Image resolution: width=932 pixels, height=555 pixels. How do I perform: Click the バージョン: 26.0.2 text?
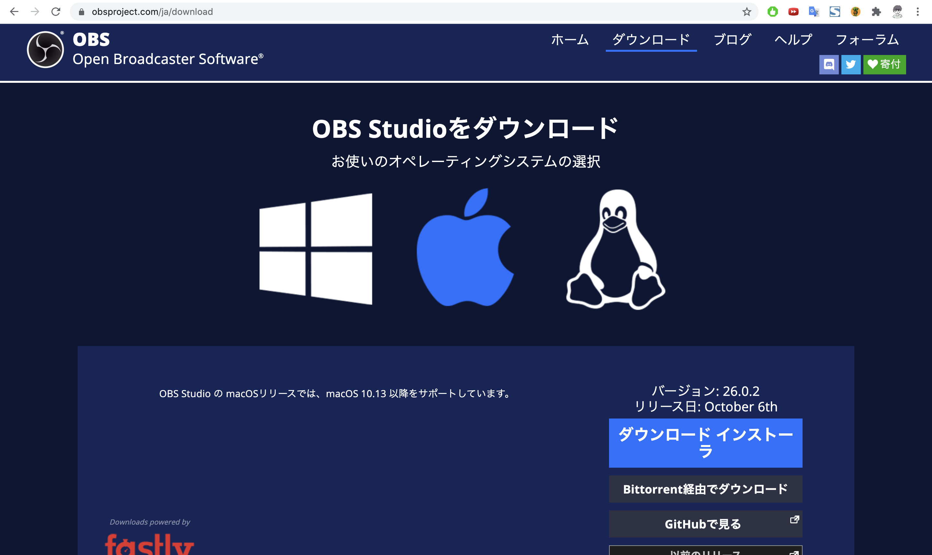[705, 391]
